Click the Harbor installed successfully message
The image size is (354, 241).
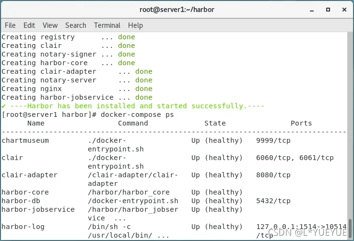click(133, 106)
